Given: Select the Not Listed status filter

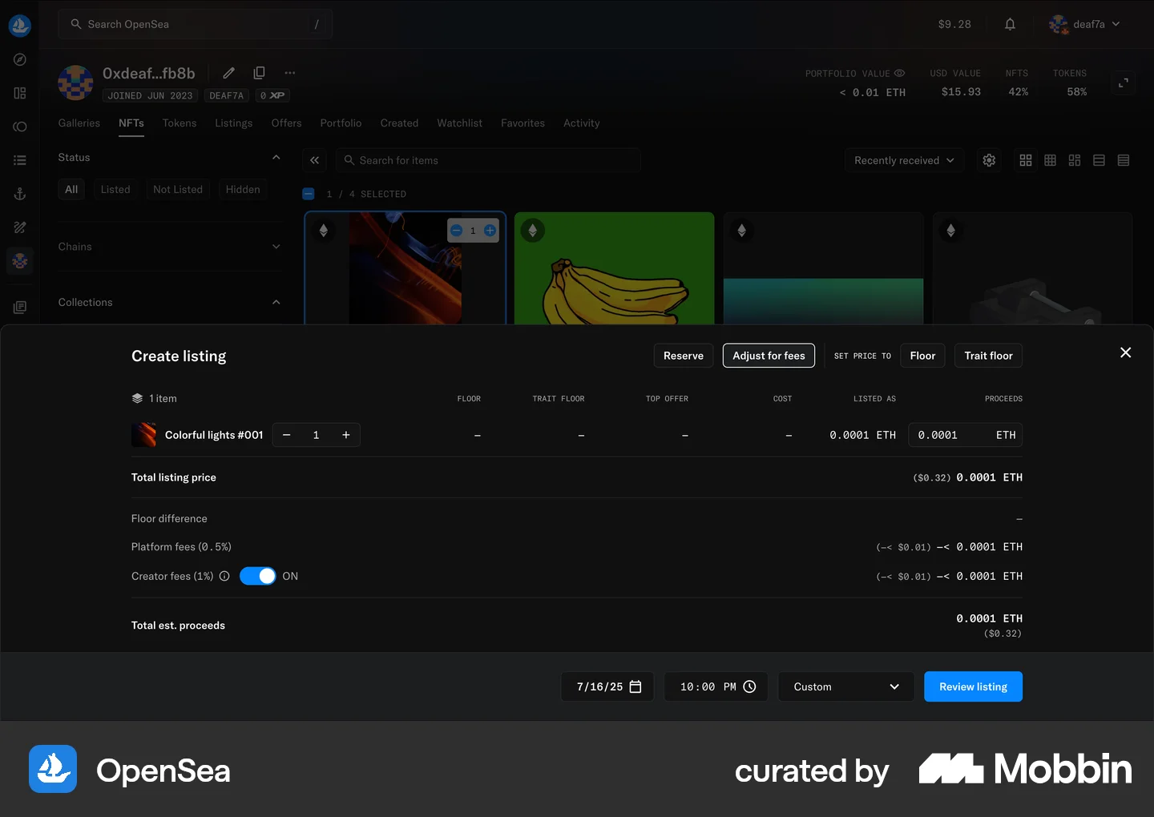Looking at the screenshot, I should 178,189.
